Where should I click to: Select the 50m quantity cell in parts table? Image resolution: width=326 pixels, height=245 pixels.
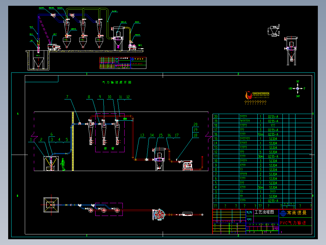click(260, 187)
